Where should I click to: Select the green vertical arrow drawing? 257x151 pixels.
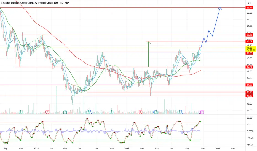[x=149, y=54]
